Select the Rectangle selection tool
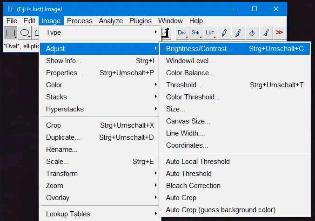 (10, 32)
